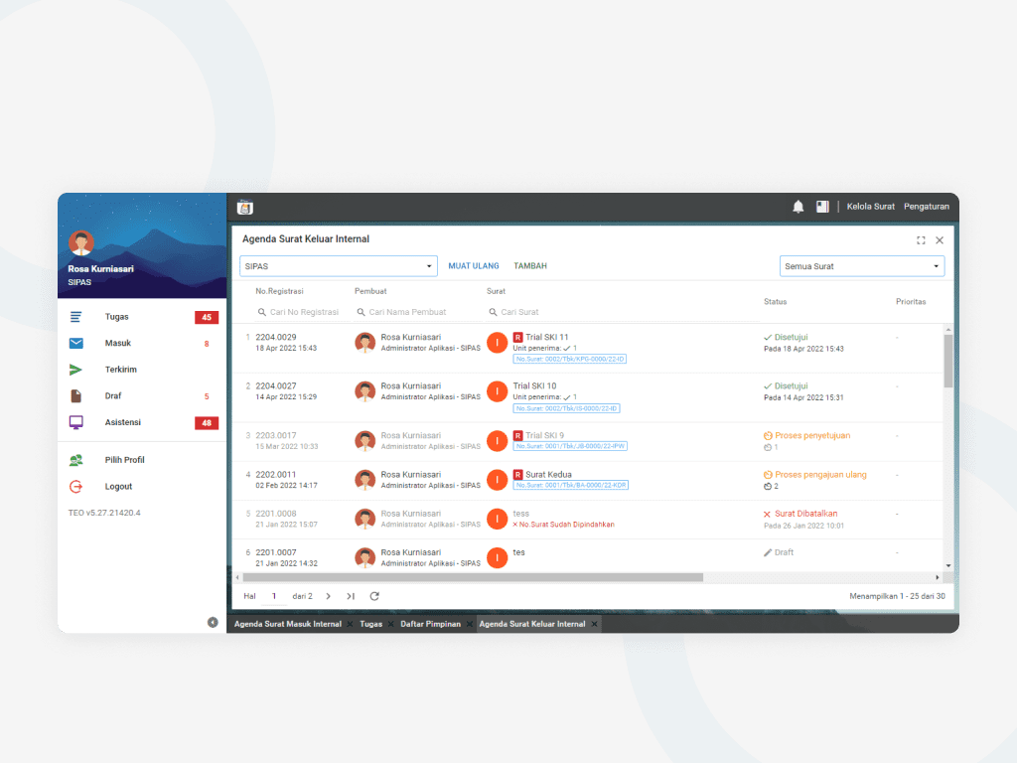Click the red 48 badge beside Asistensi

[207, 423]
